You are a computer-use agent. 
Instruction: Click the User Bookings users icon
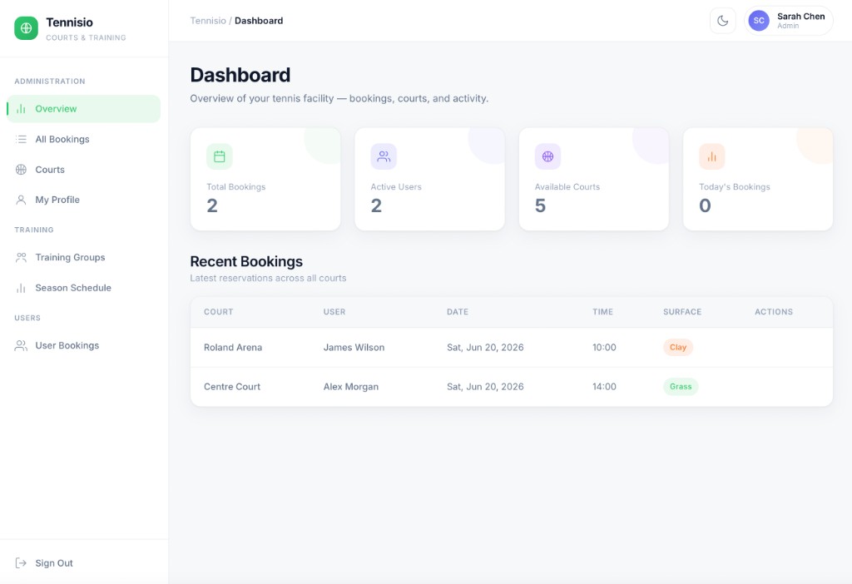(21, 345)
